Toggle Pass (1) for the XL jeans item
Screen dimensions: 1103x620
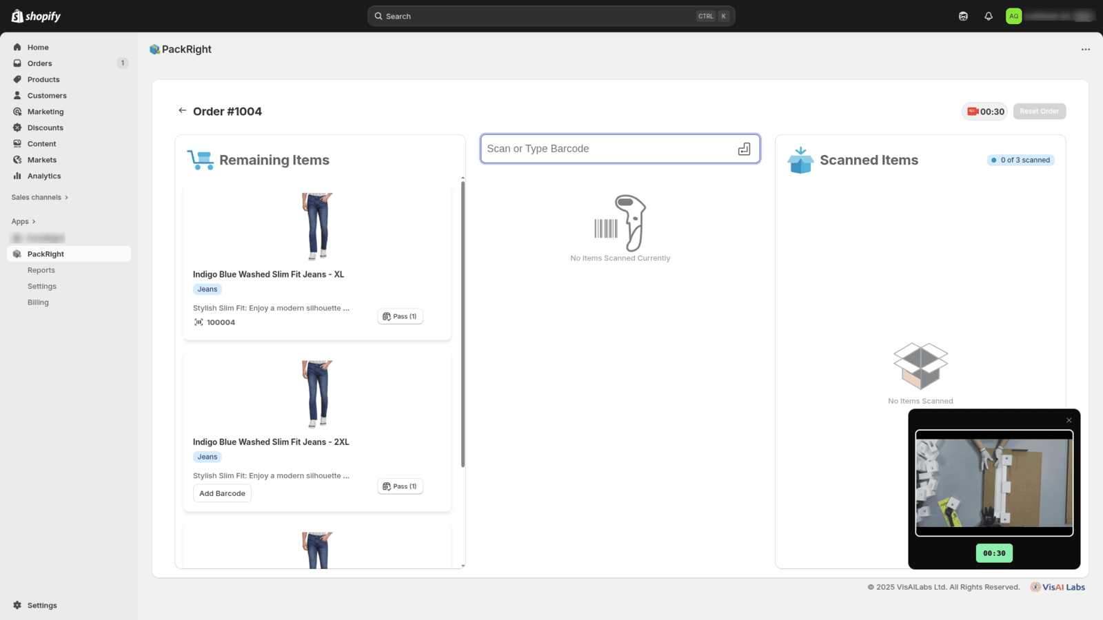point(400,316)
